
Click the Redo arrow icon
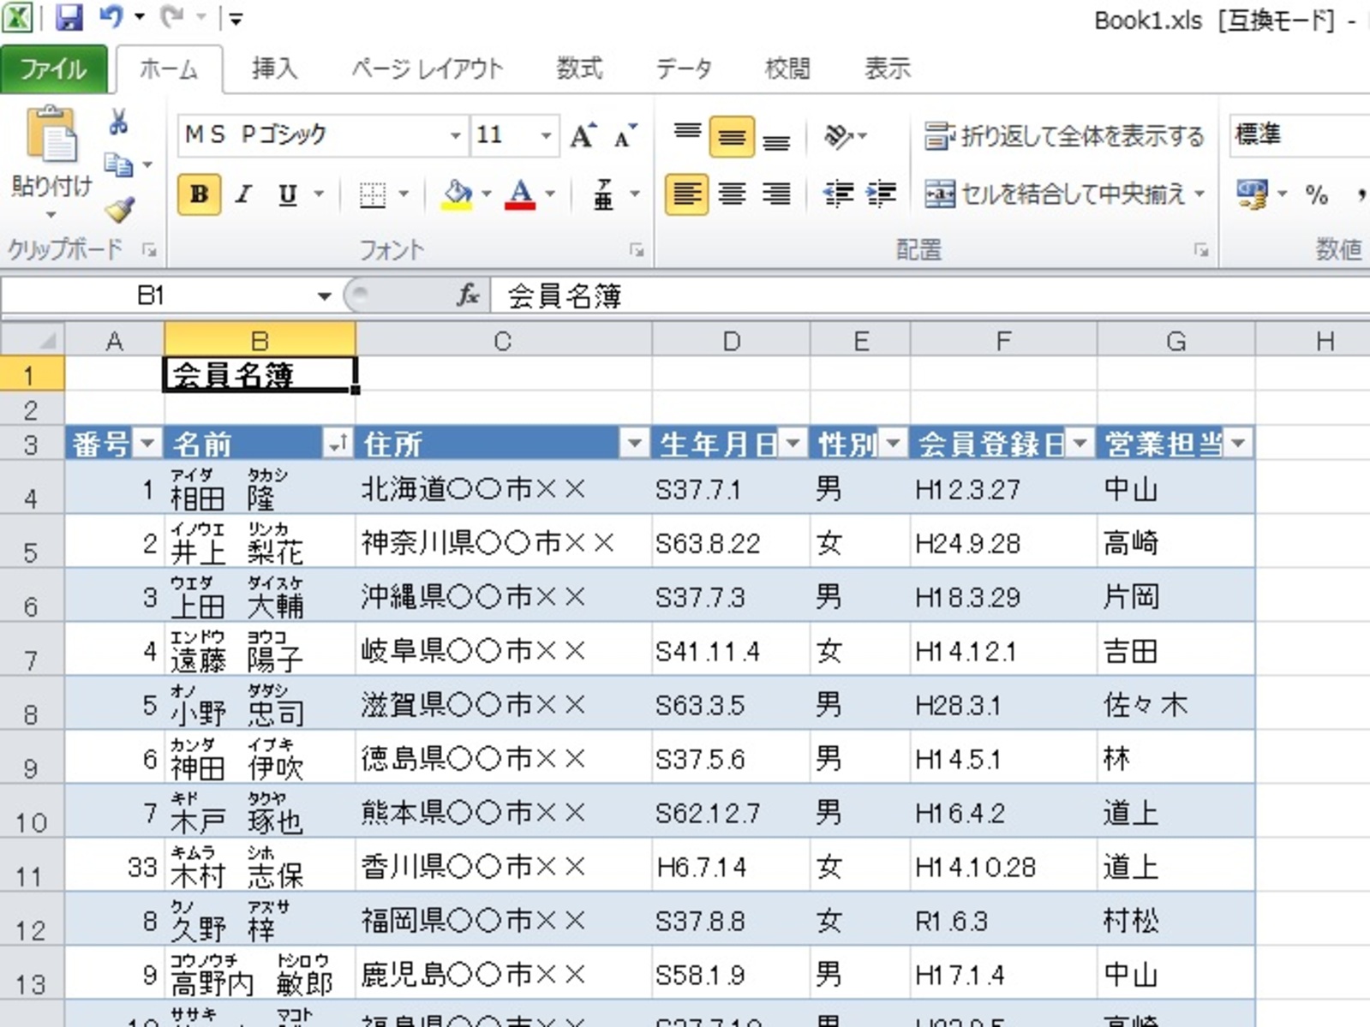(x=174, y=16)
